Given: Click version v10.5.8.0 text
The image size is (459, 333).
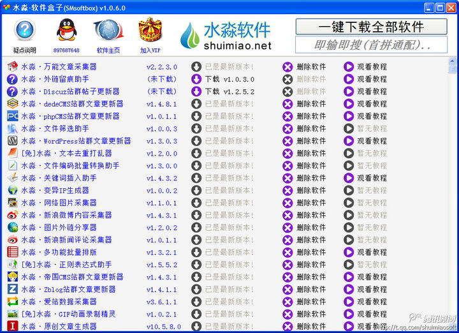Looking at the screenshot, I should 164,327.
